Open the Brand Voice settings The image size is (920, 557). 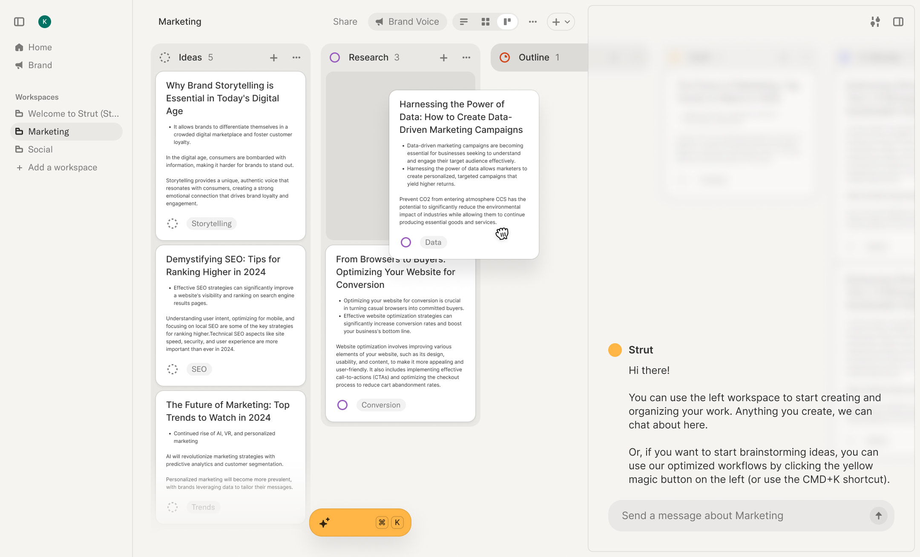[407, 21]
